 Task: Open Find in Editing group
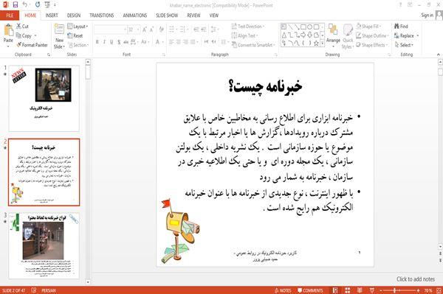click(401, 27)
